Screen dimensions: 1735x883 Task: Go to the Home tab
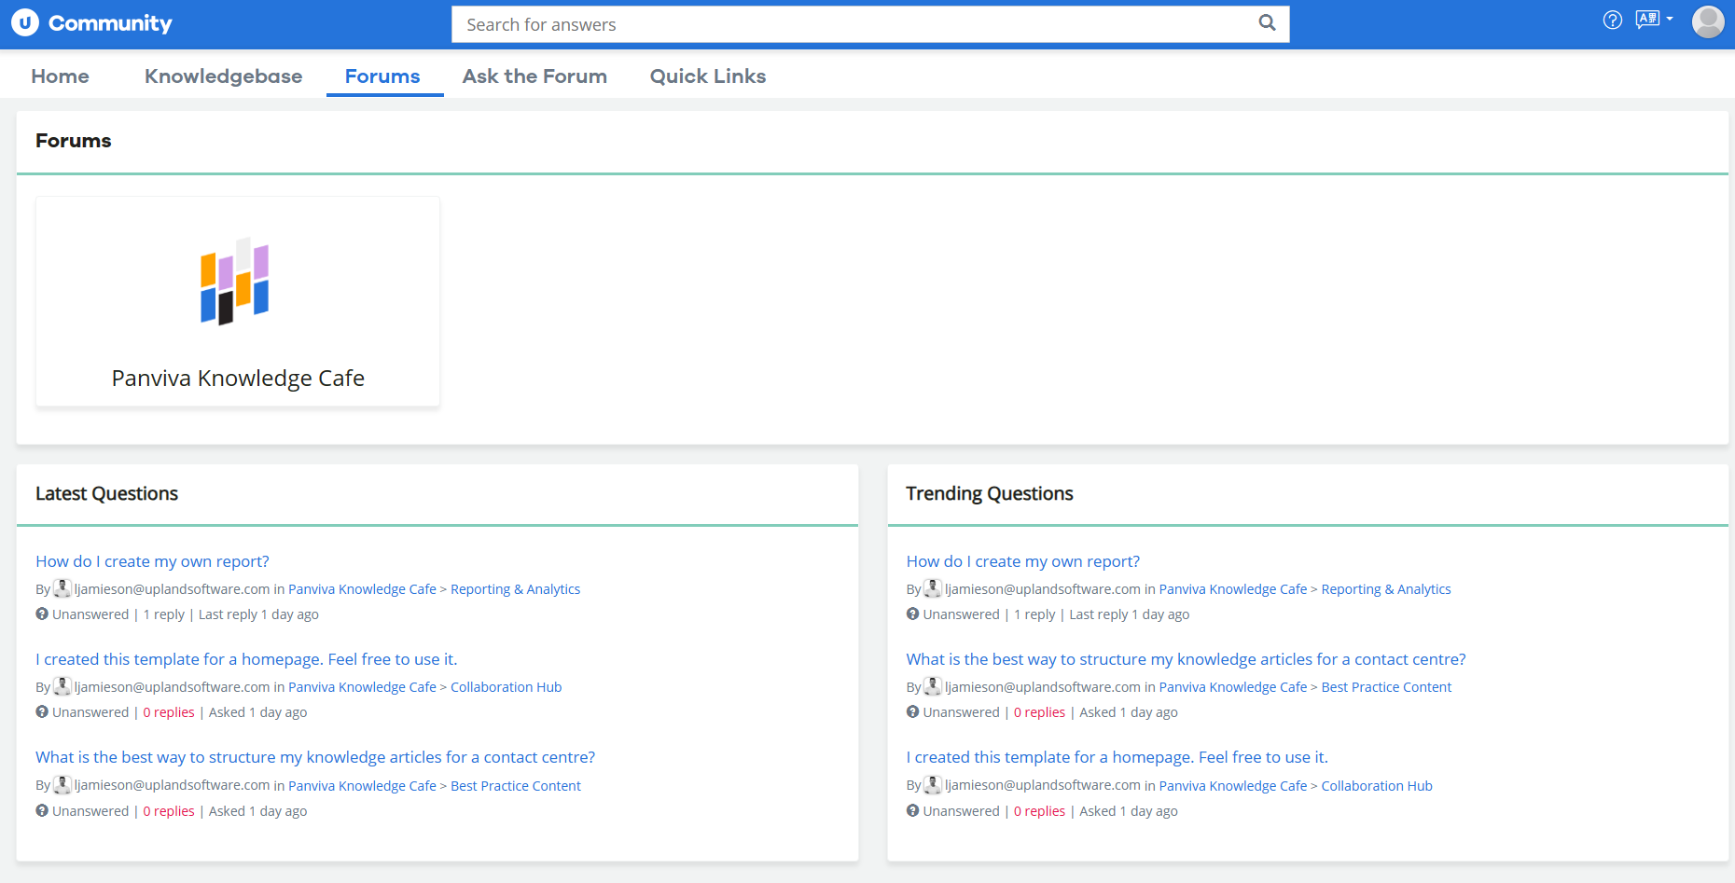pyautogui.click(x=61, y=76)
